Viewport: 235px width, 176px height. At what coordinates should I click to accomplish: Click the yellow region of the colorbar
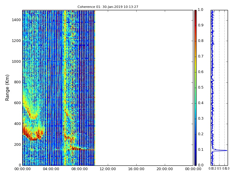point(195,64)
